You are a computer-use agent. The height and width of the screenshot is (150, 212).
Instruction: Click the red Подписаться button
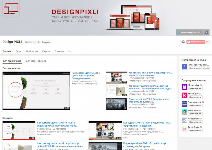coord(196,42)
